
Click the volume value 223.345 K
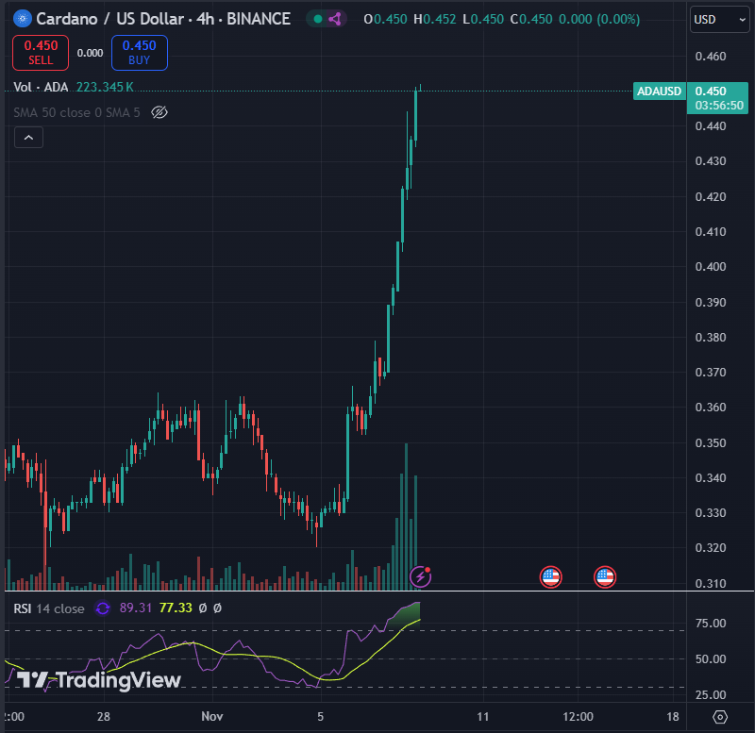pyautogui.click(x=105, y=87)
